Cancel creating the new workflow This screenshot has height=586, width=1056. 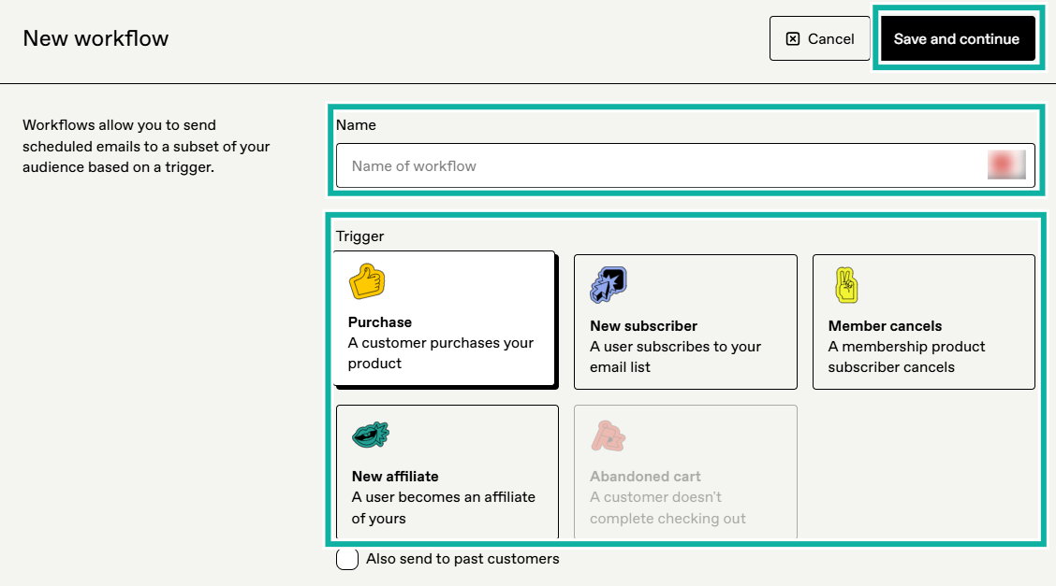click(820, 38)
